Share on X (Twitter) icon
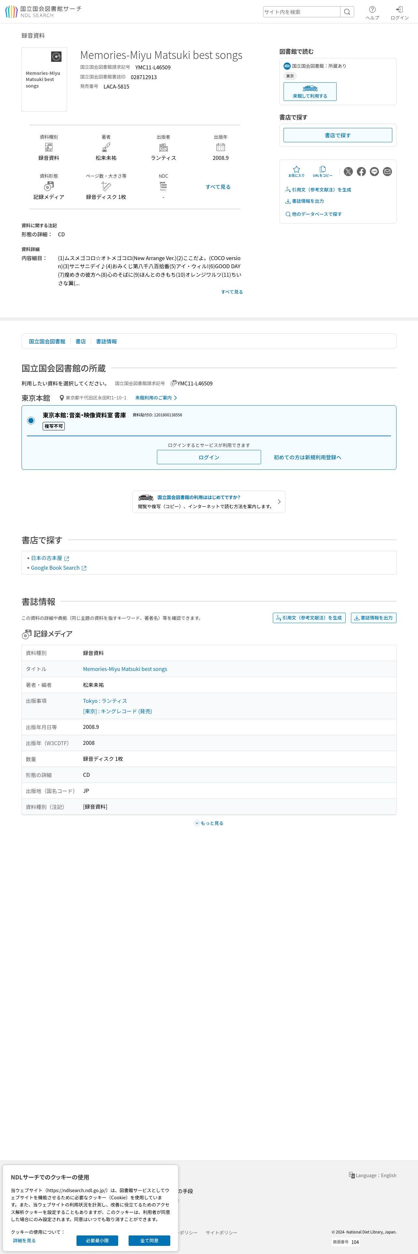Viewport: 418px width, 1254px height. [x=348, y=171]
